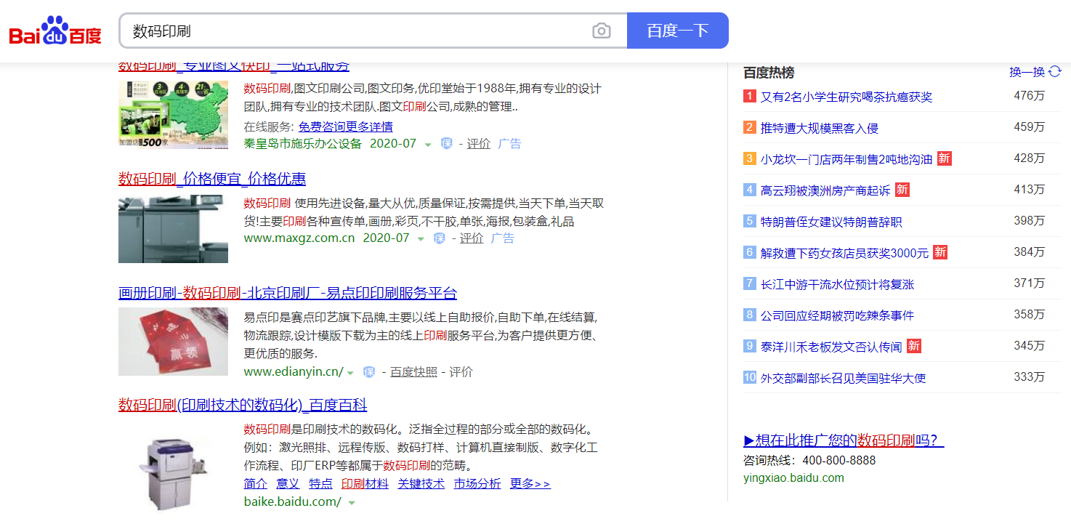Click the red rank 1 badge in 百度热榜
Screen dimensions: 1071x532
[748, 95]
